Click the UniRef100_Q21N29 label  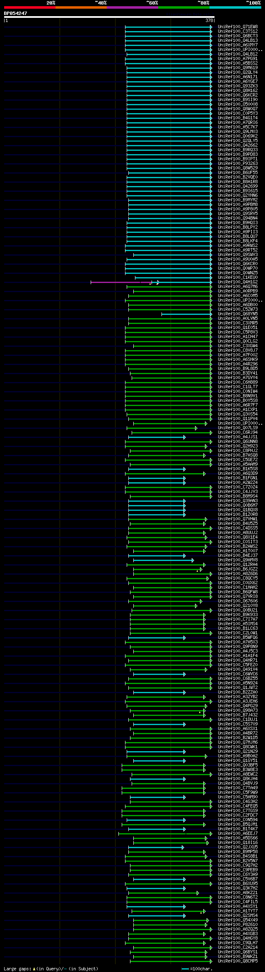(238, 751)
